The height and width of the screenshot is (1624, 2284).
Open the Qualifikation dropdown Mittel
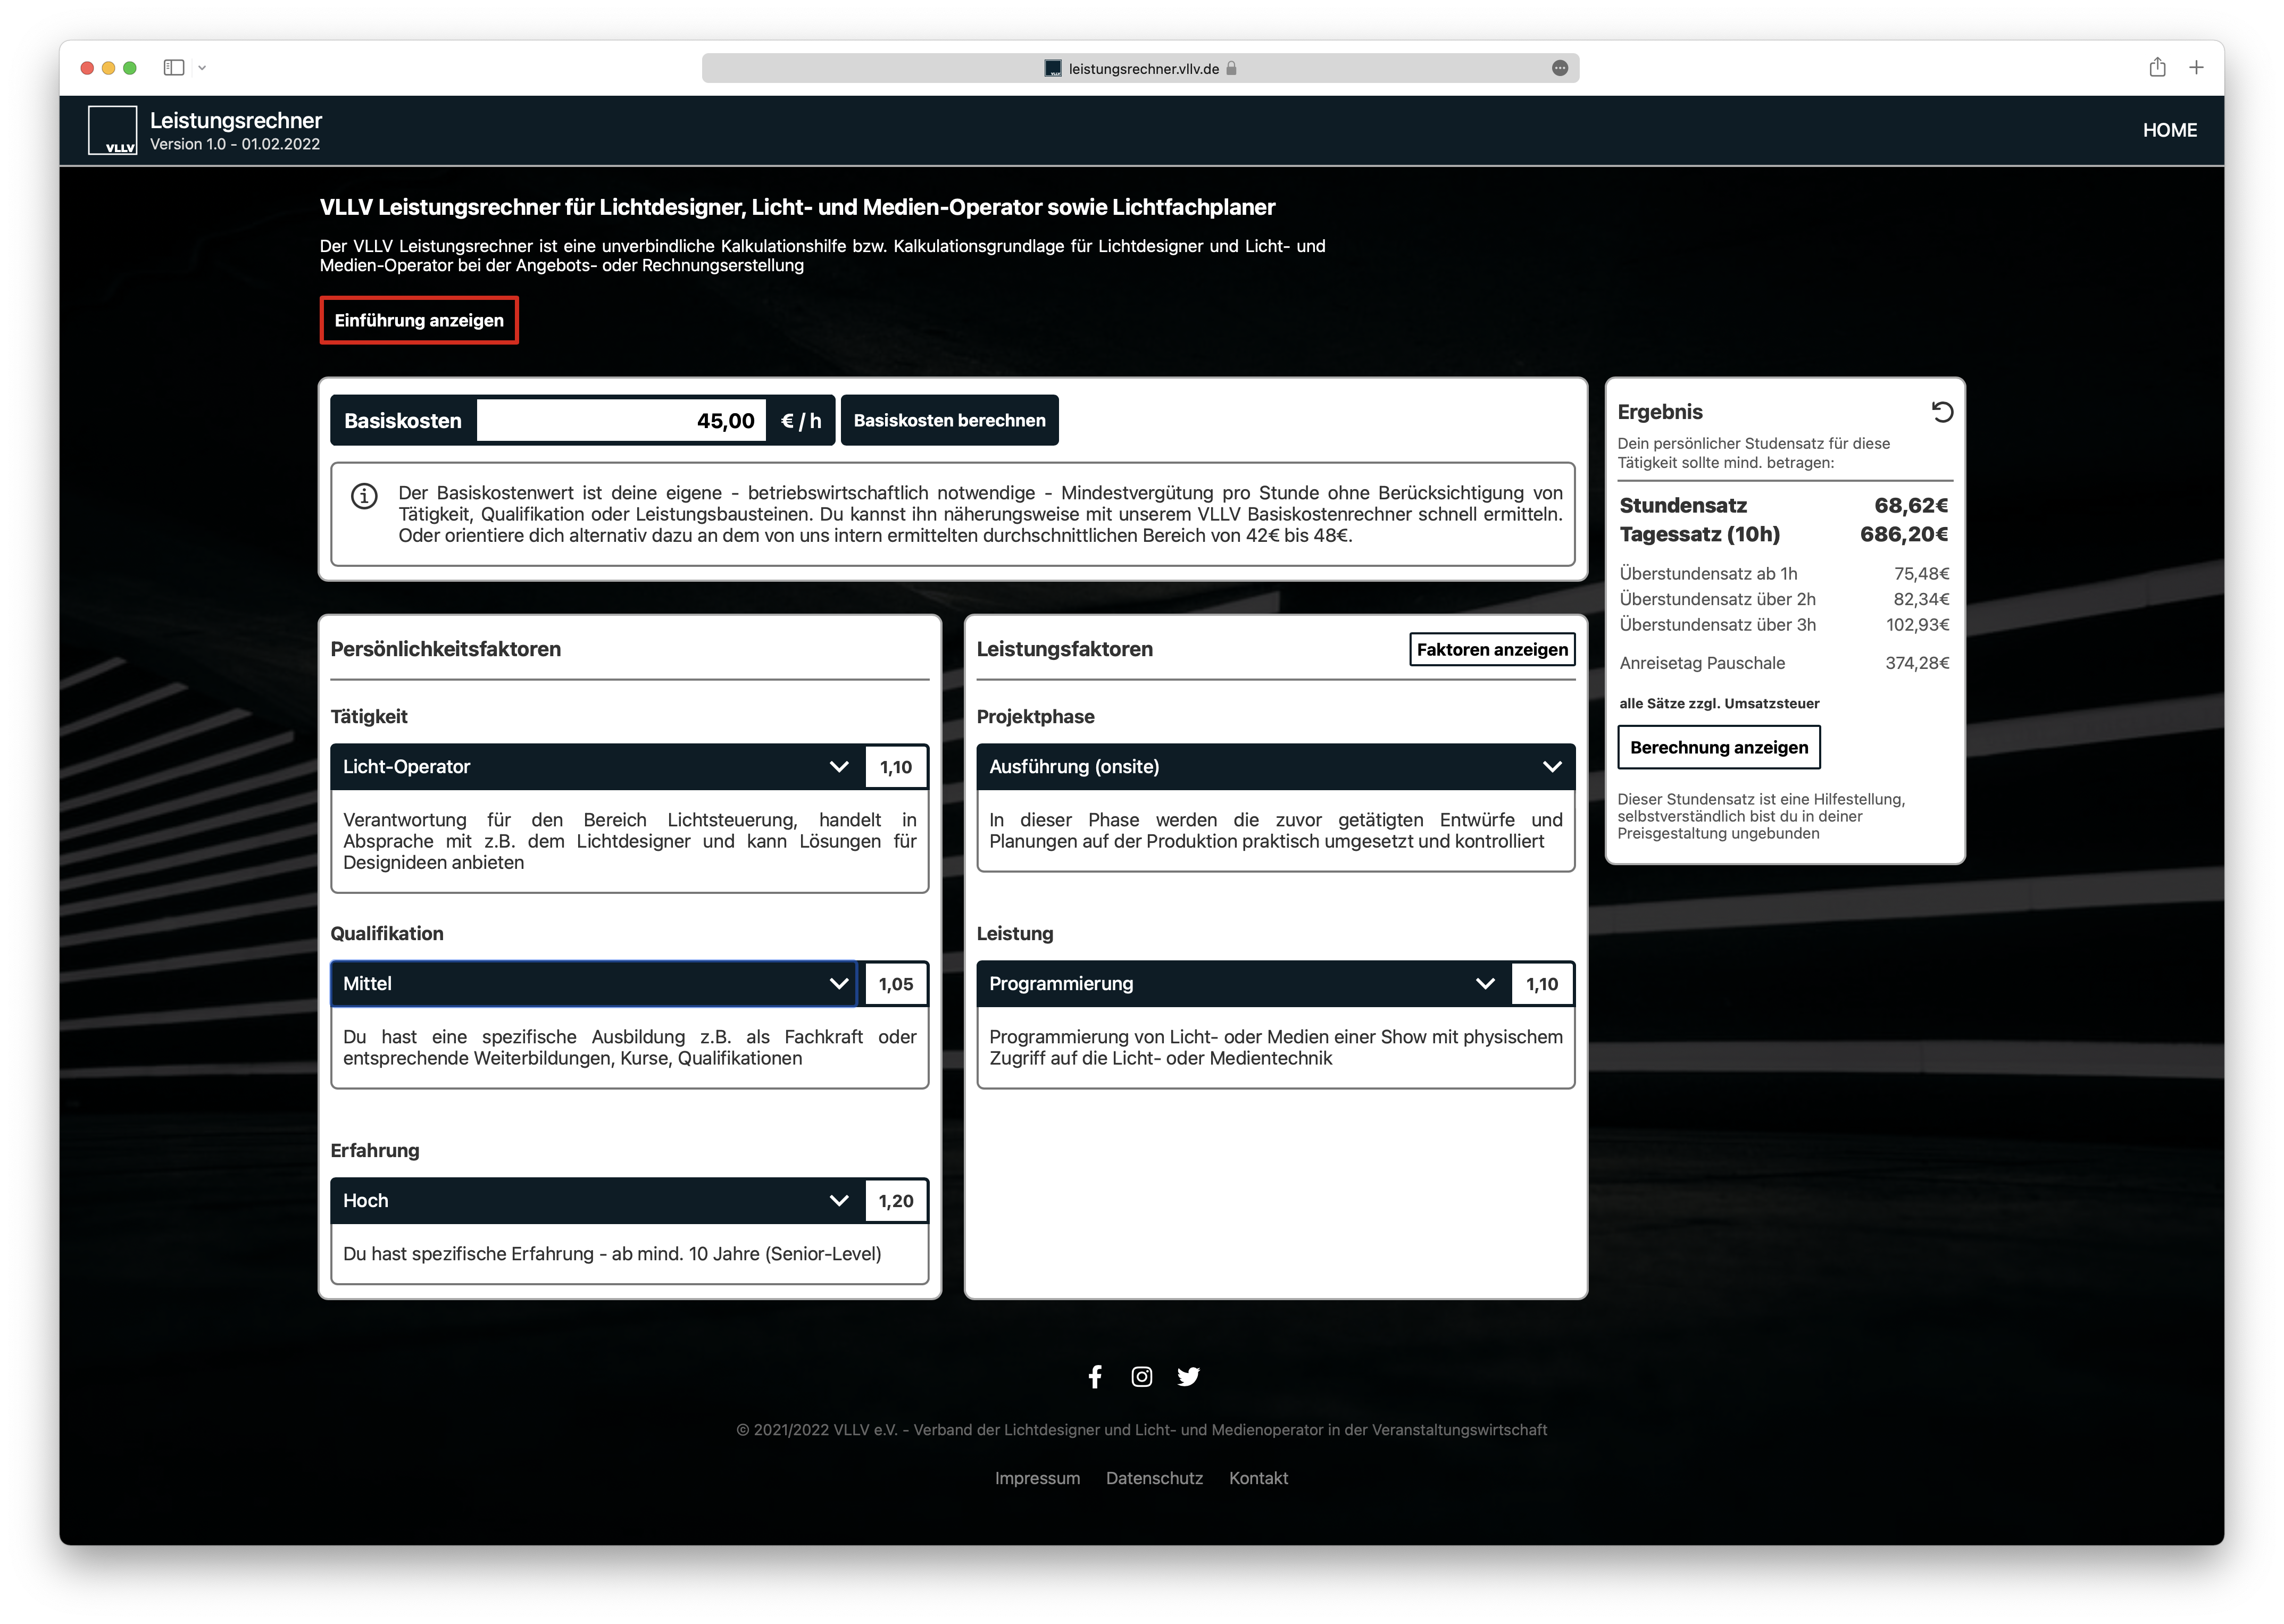pyautogui.click(x=594, y=984)
